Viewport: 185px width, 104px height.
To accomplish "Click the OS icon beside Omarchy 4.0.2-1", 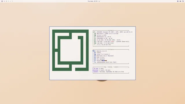I will pyautogui.click(x=93, y=51).
